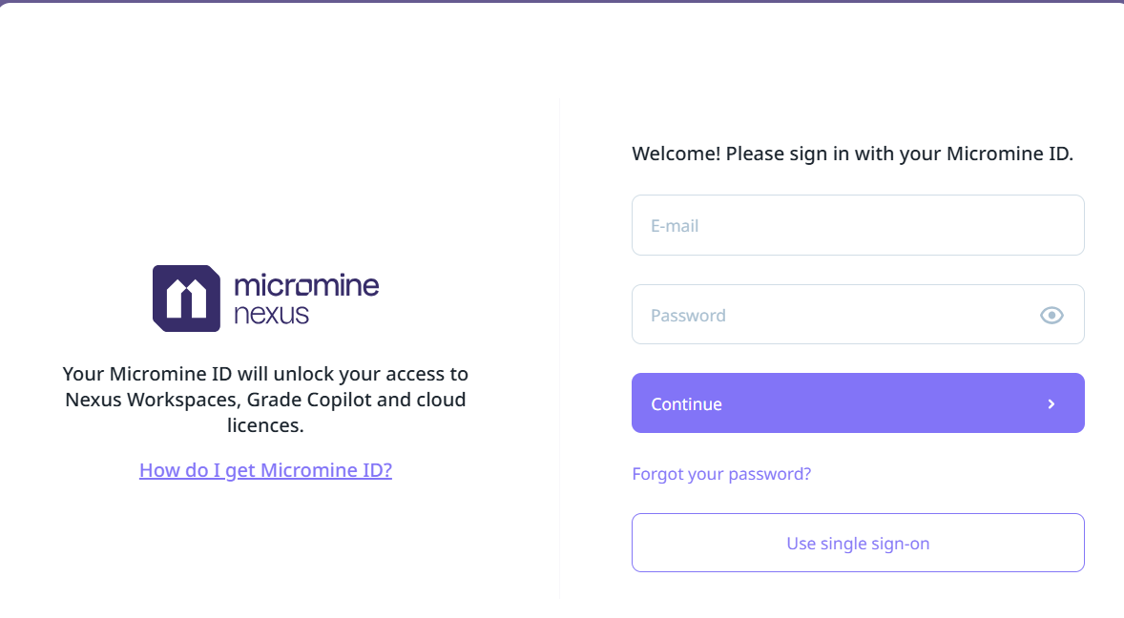Screen dimensions: 1124x618
Task: Focus the Password input field
Action: point(830,315)
